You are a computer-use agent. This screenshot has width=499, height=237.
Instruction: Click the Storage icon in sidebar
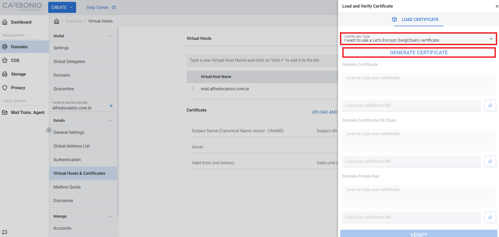(x=5, y=74)
